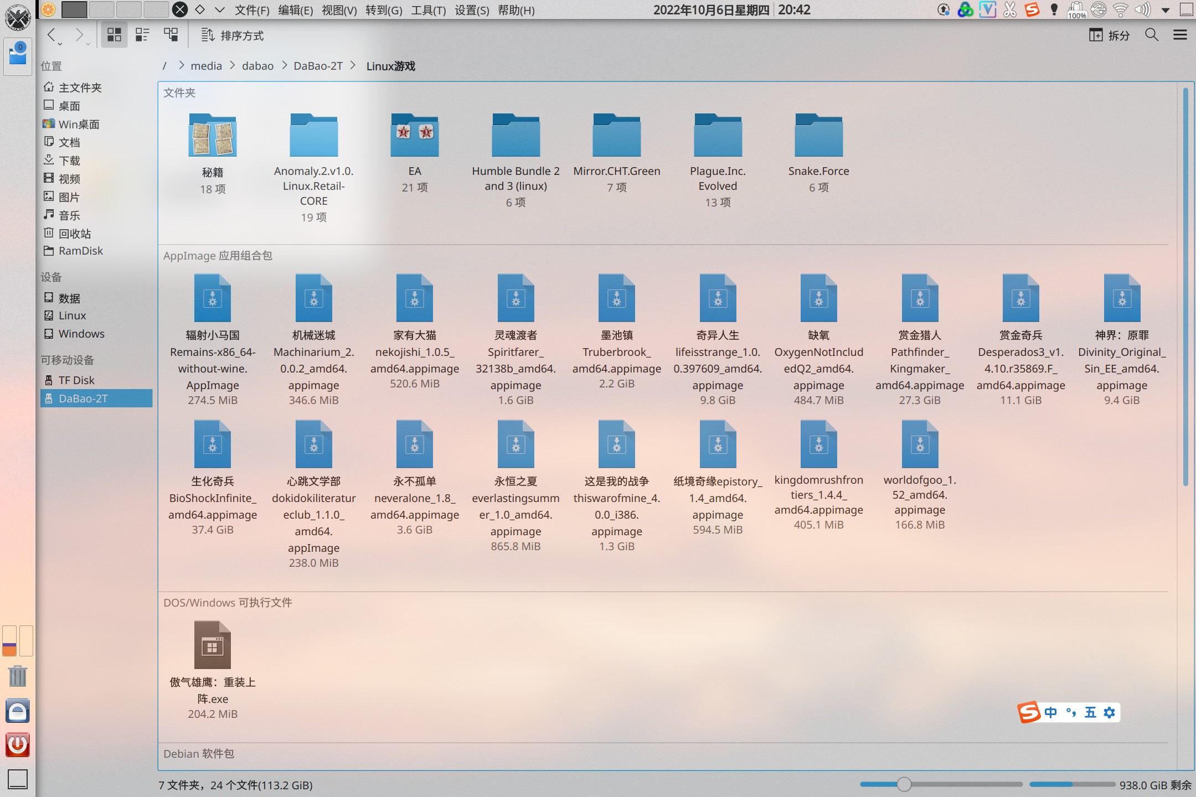The width and height of the screenshot is (1196, 797).
Task: Click the DaBao-2T breadcrumb item
Action: click(319, 65)
